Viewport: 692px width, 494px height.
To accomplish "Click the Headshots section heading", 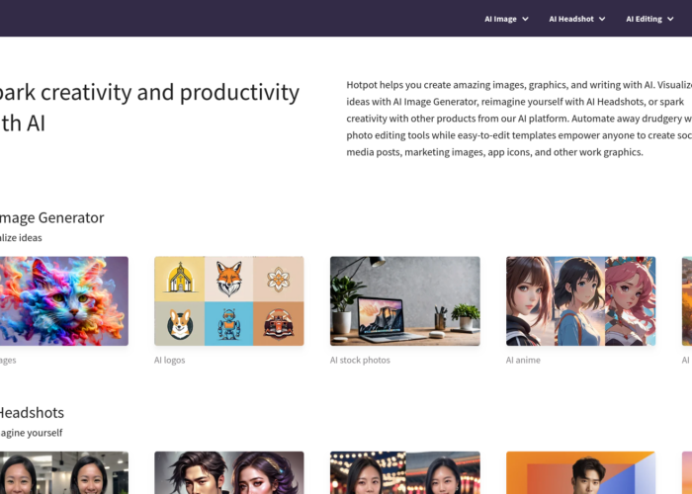I will coord(32,412).
